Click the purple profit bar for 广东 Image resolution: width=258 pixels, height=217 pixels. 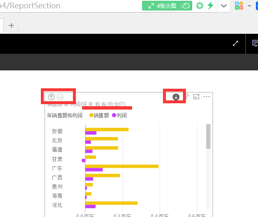94,170
